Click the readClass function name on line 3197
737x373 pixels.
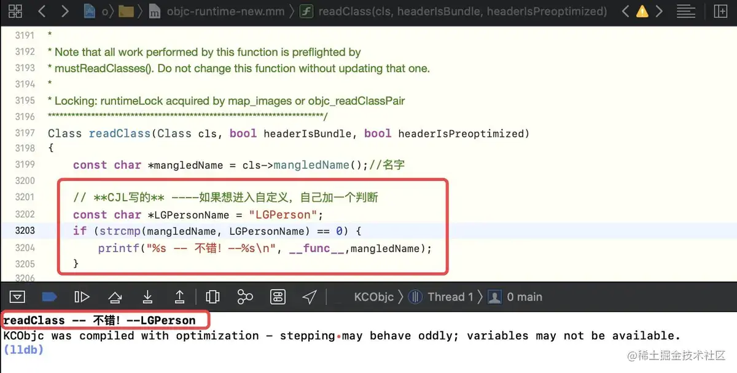click(x=120, y=133)
